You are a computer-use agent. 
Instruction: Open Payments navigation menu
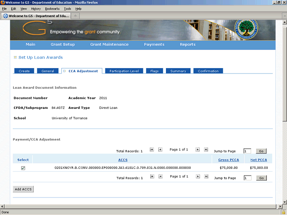pyautogui.click(x=154, y=44)
